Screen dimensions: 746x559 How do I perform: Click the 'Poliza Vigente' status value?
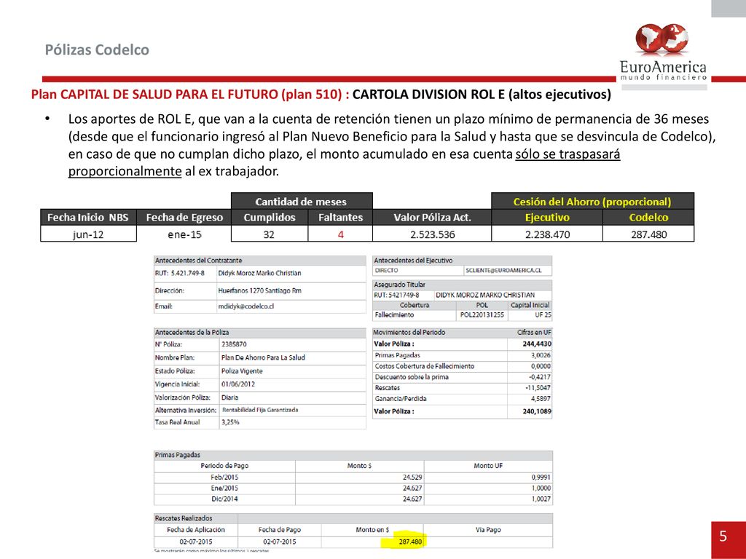[x=242, y=370]
